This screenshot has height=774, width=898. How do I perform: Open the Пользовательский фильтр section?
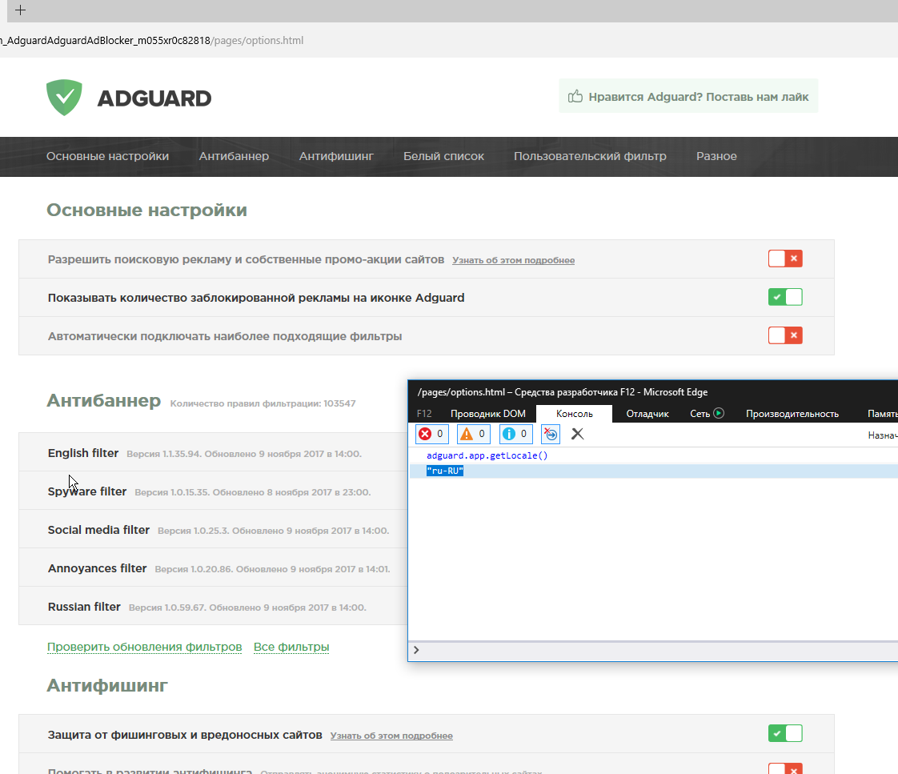click(x=590, y=156)
